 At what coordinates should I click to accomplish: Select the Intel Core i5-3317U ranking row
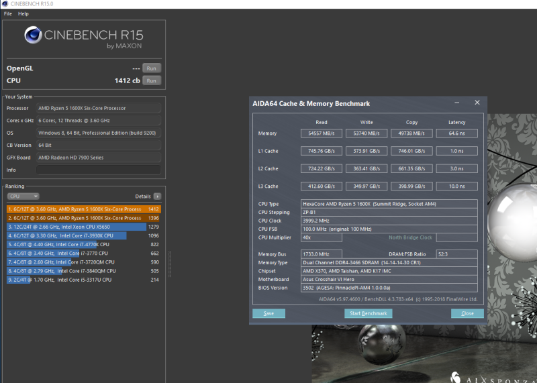83,280
